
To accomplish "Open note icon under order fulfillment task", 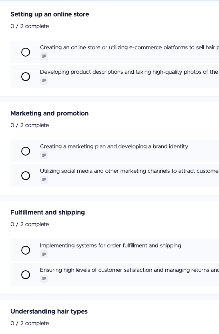I will [44, 254].
